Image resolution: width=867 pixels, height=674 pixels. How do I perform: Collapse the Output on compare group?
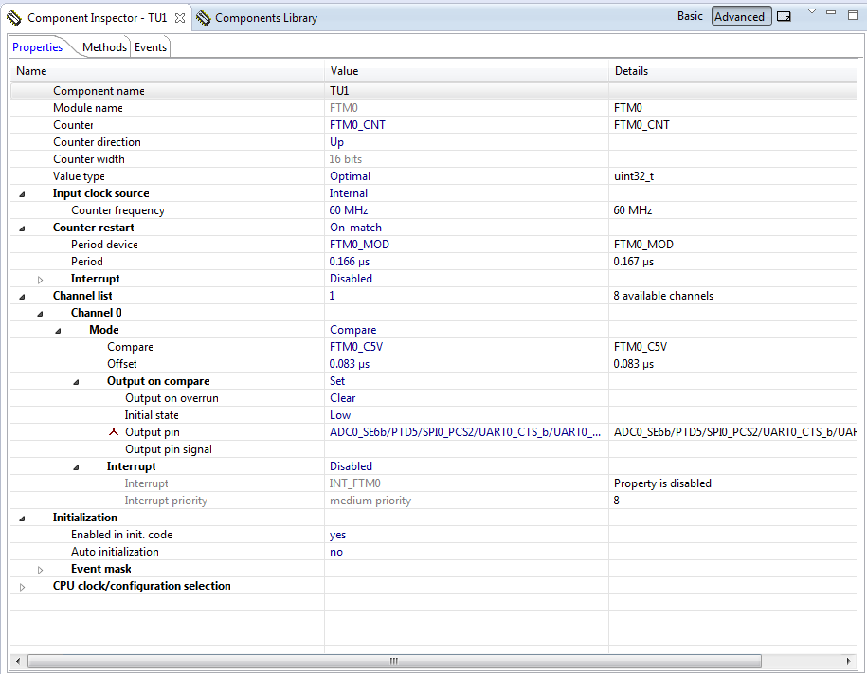pyautogui.click(x=77, y=382)
